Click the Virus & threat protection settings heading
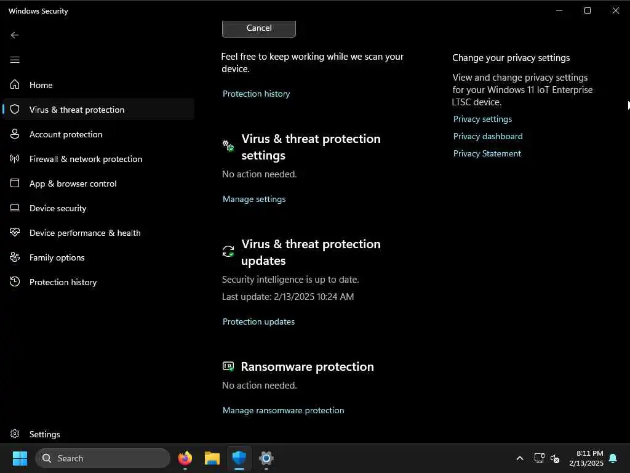The image size is (630, 473). coord(311,147)
